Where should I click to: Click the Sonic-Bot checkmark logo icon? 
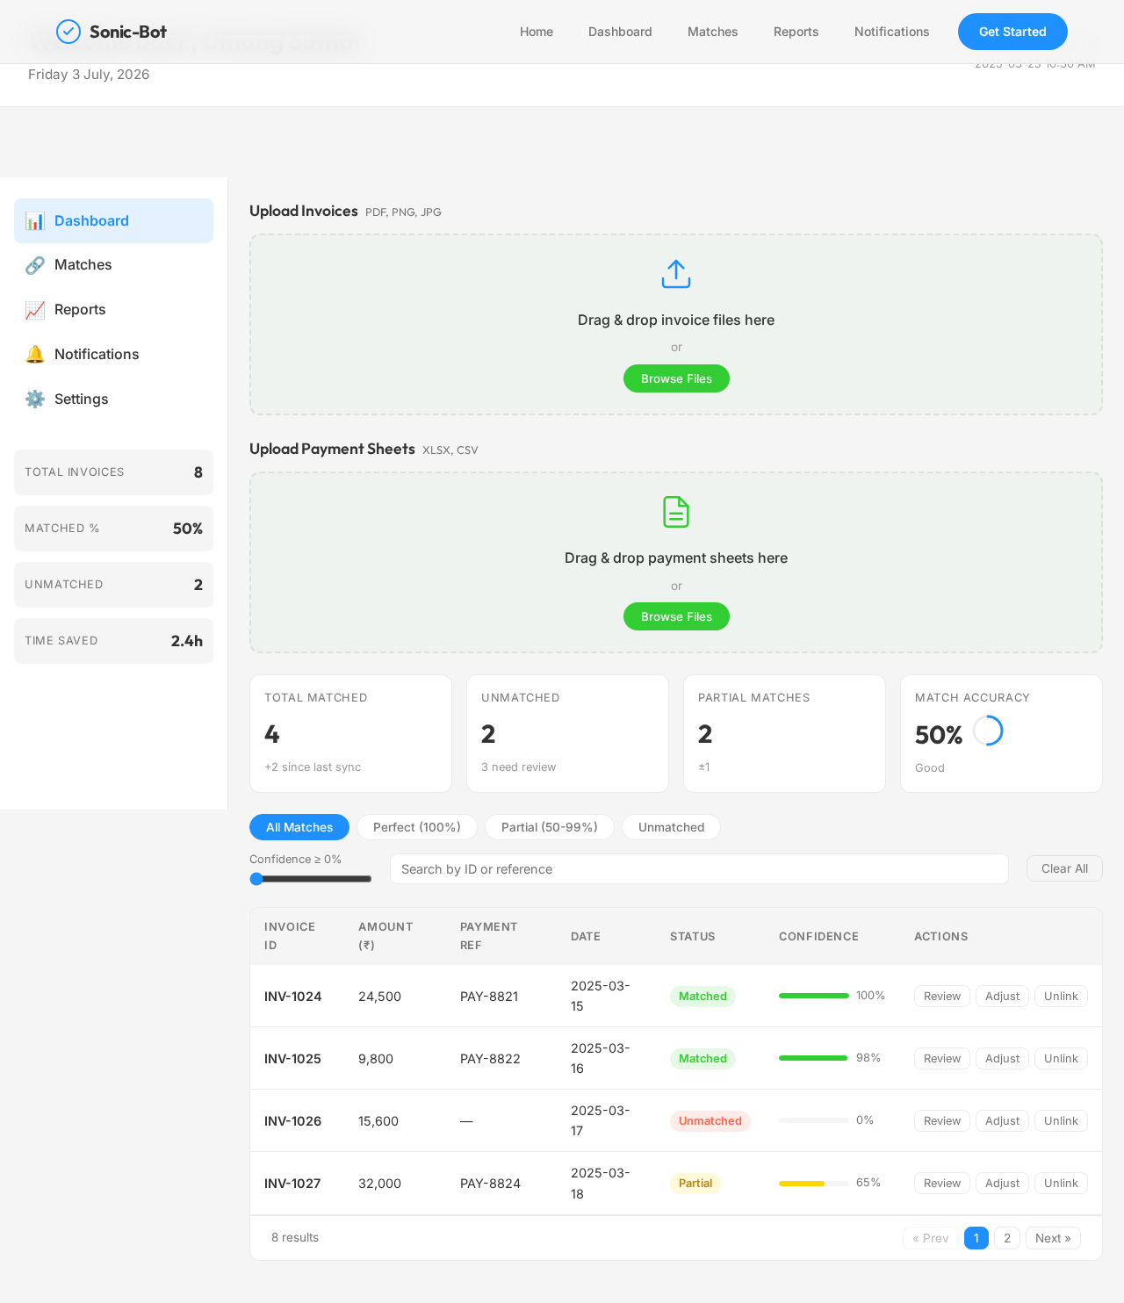pos(68,32)
